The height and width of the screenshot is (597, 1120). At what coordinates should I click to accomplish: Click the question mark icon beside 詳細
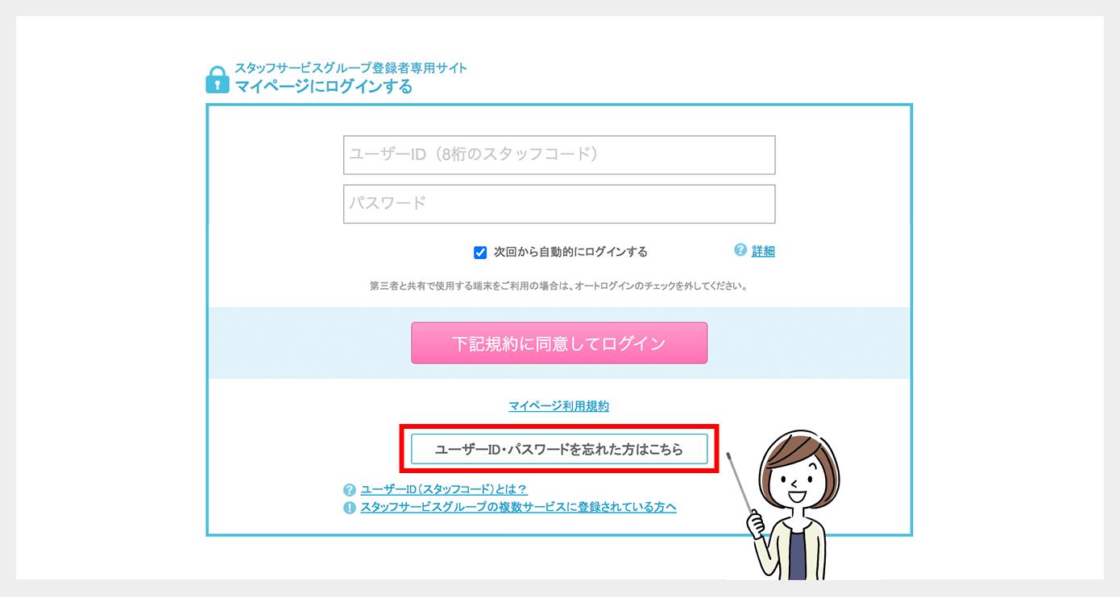click(740, 250)
